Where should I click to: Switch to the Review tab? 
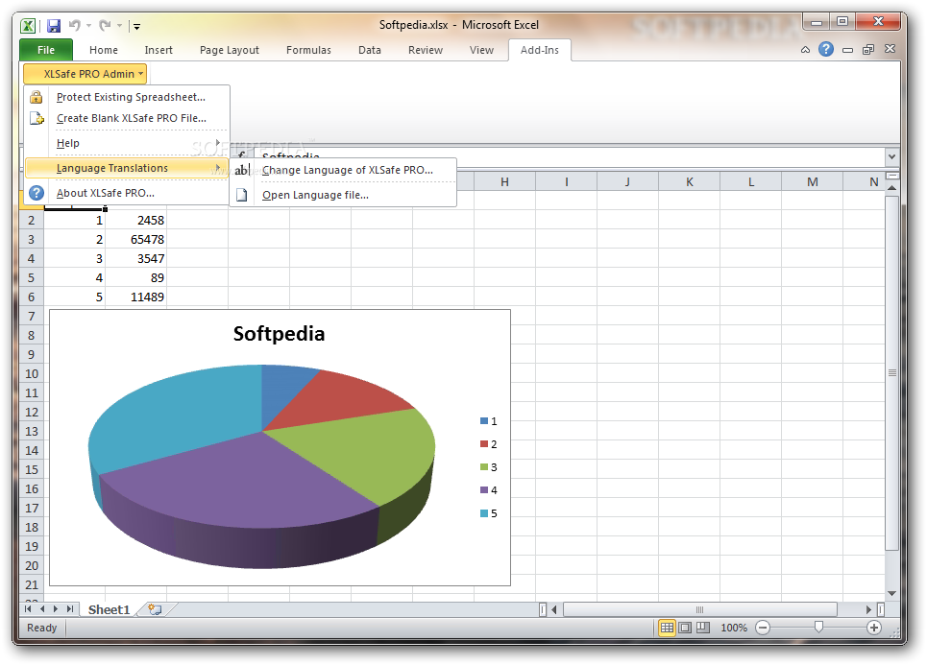tap(425, 50)
